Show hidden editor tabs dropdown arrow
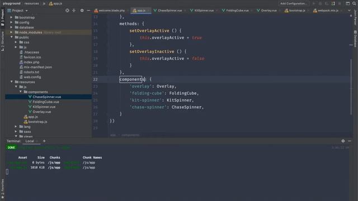The width and height of the screenshot is (358, 201). [349, 11]
